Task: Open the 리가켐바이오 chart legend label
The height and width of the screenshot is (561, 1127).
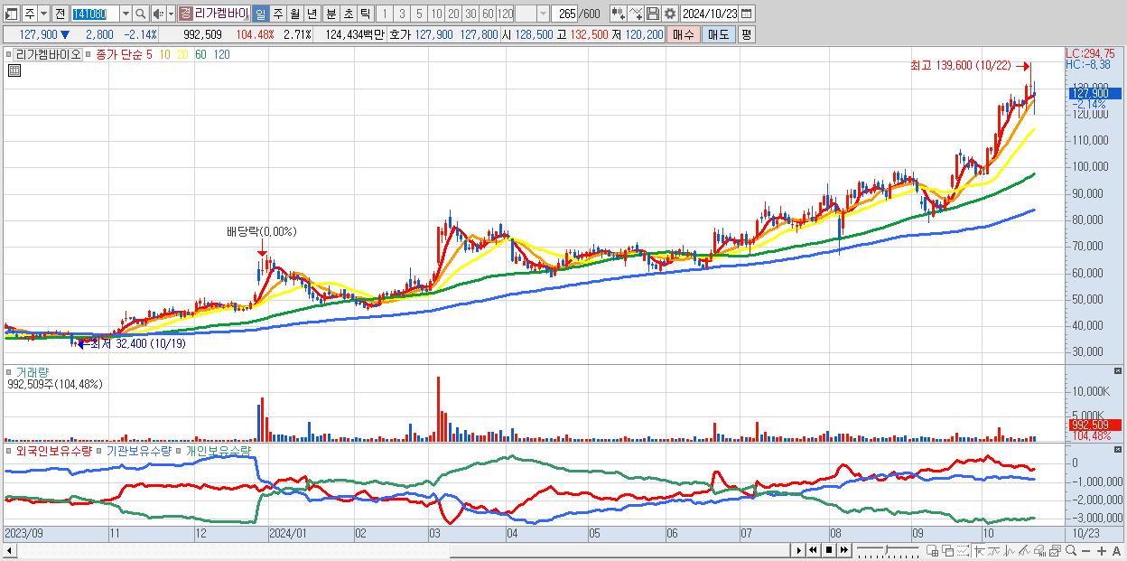Action: coord(48,54)
